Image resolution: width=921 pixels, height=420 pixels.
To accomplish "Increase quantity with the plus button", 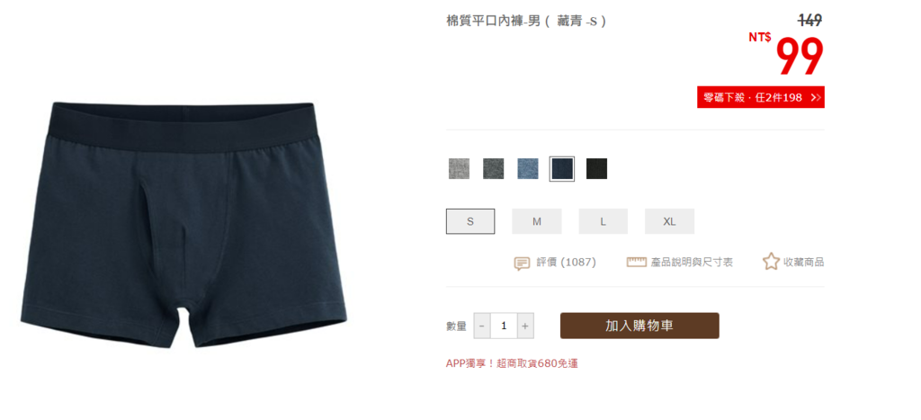I will pos(525,326).
